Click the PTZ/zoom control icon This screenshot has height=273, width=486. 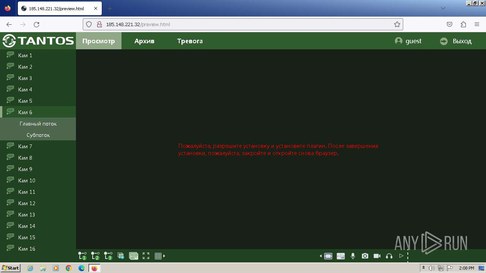click(341, 256)
